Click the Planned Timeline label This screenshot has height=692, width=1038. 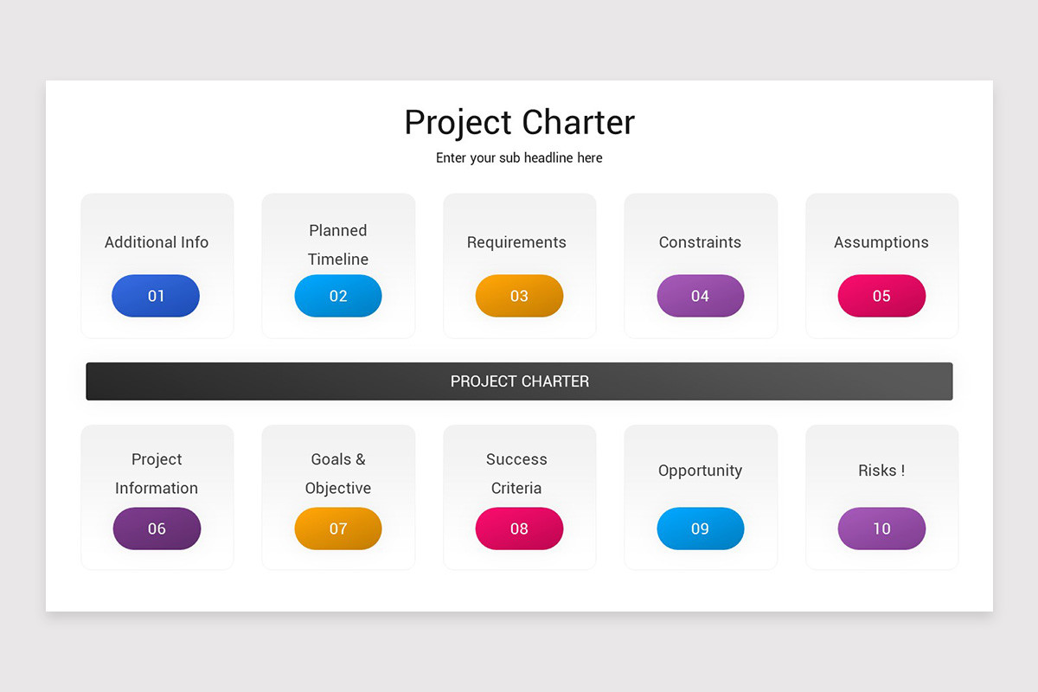pos(338,245)
